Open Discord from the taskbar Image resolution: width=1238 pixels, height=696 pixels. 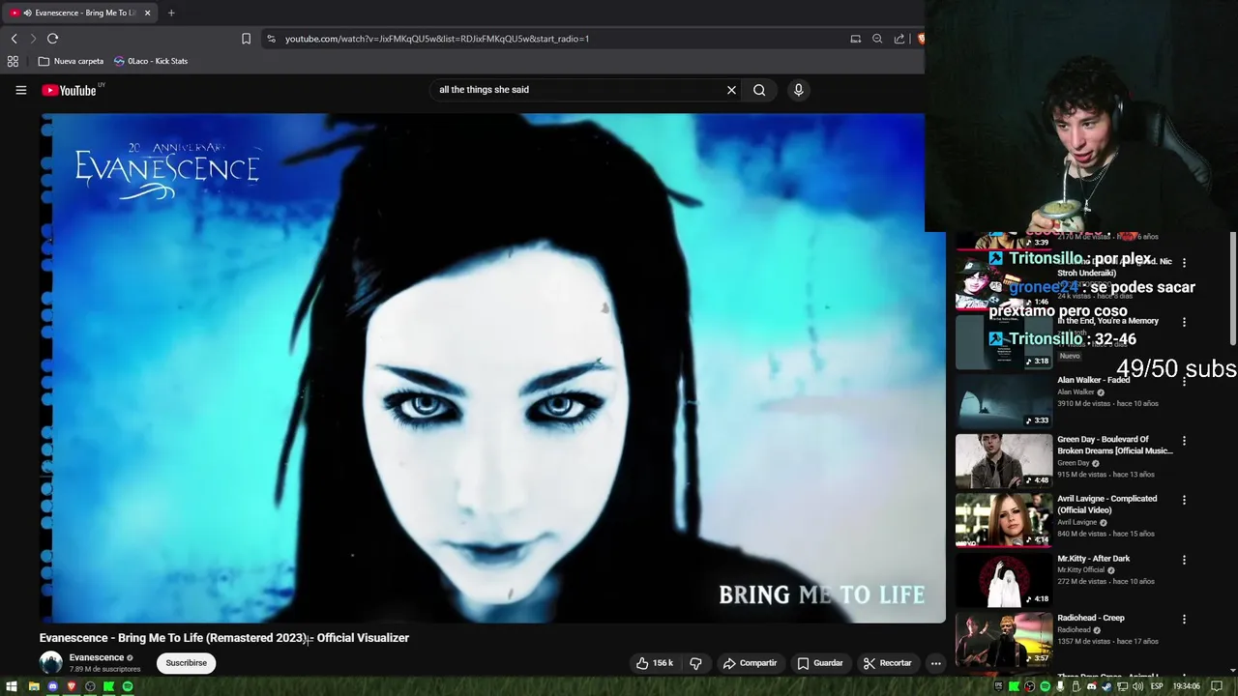click(x=52, y=686)
